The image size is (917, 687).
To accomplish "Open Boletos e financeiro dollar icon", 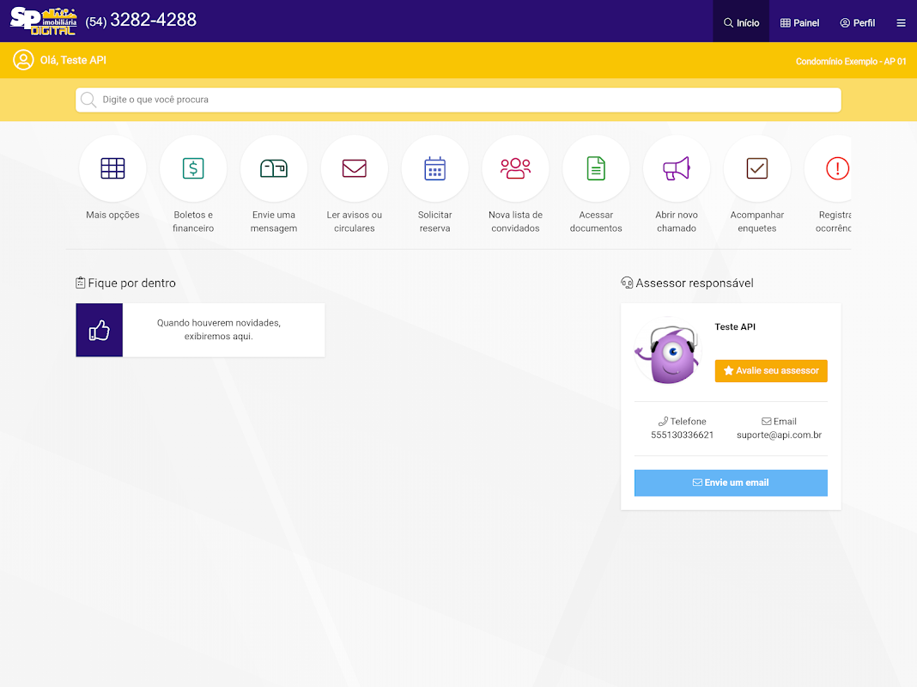I will (x=193, y=168).
